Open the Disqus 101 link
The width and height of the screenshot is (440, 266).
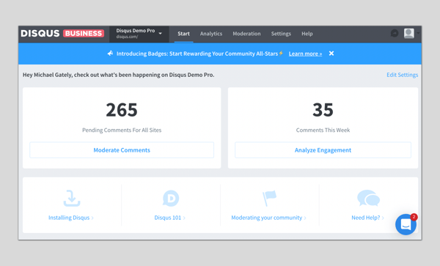169,218
